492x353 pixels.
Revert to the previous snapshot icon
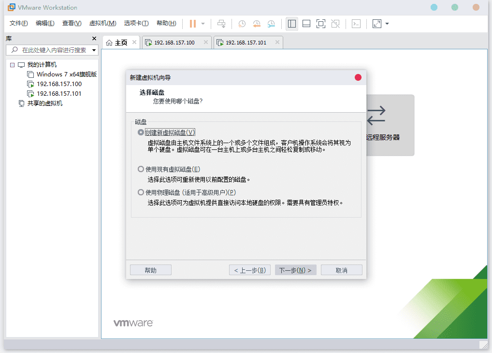[x=257, y=24]
